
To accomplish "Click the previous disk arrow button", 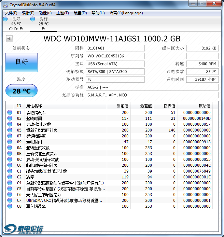I will click(x=9, y=38).
